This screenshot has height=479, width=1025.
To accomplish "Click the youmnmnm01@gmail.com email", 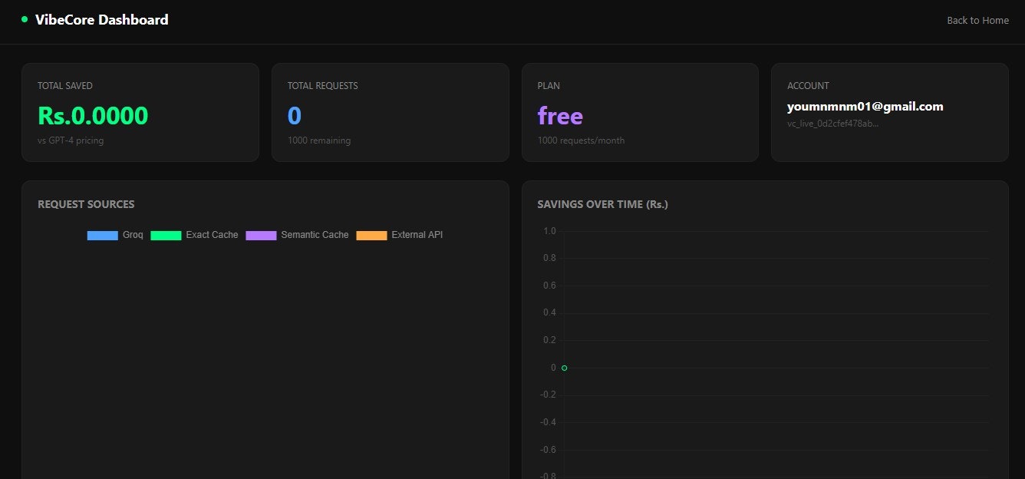I will click(x=865, y=107).
